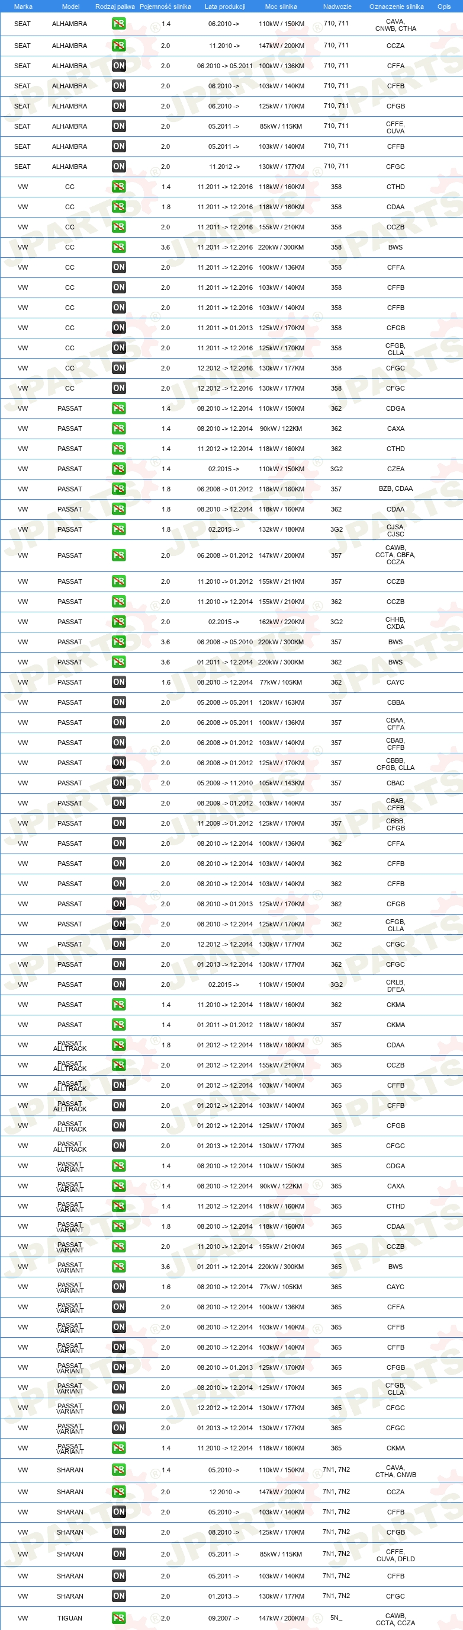Click petrol icon in VW CC CTHD row

tap(119, 187)
